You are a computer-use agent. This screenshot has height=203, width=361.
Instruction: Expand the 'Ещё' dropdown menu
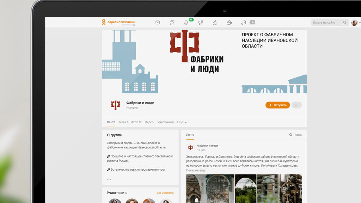coord(182,122)
